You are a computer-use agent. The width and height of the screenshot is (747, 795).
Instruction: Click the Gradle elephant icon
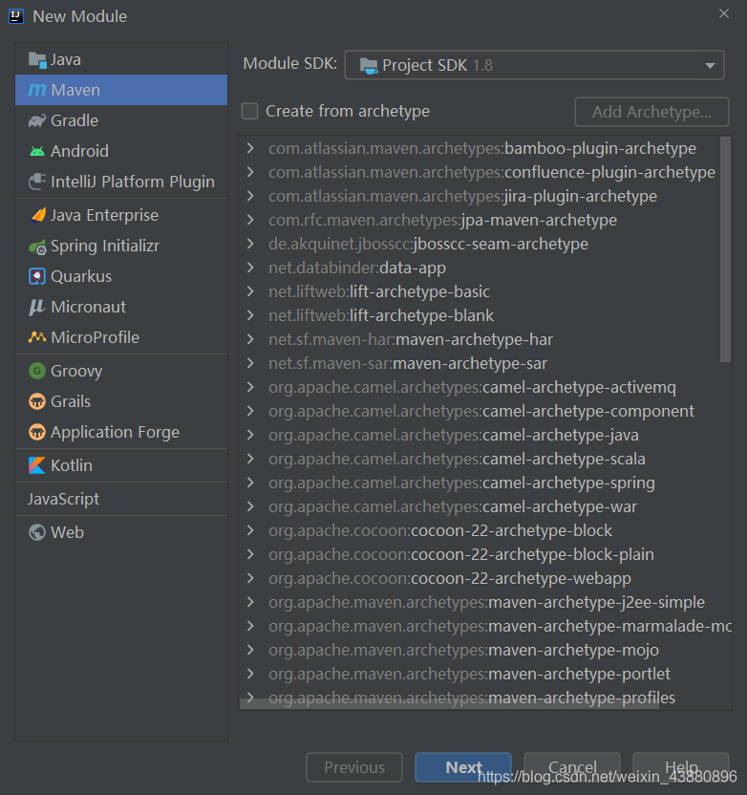[37, 120]
